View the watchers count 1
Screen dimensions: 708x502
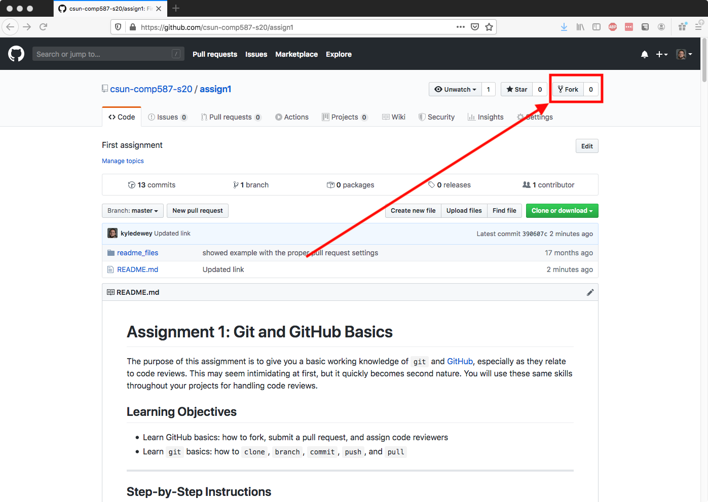click(x=489, y=89)
